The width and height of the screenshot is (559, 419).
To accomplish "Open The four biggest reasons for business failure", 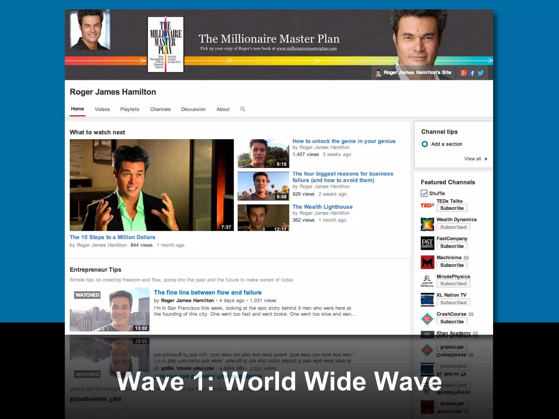I will (x=343, y=177).
